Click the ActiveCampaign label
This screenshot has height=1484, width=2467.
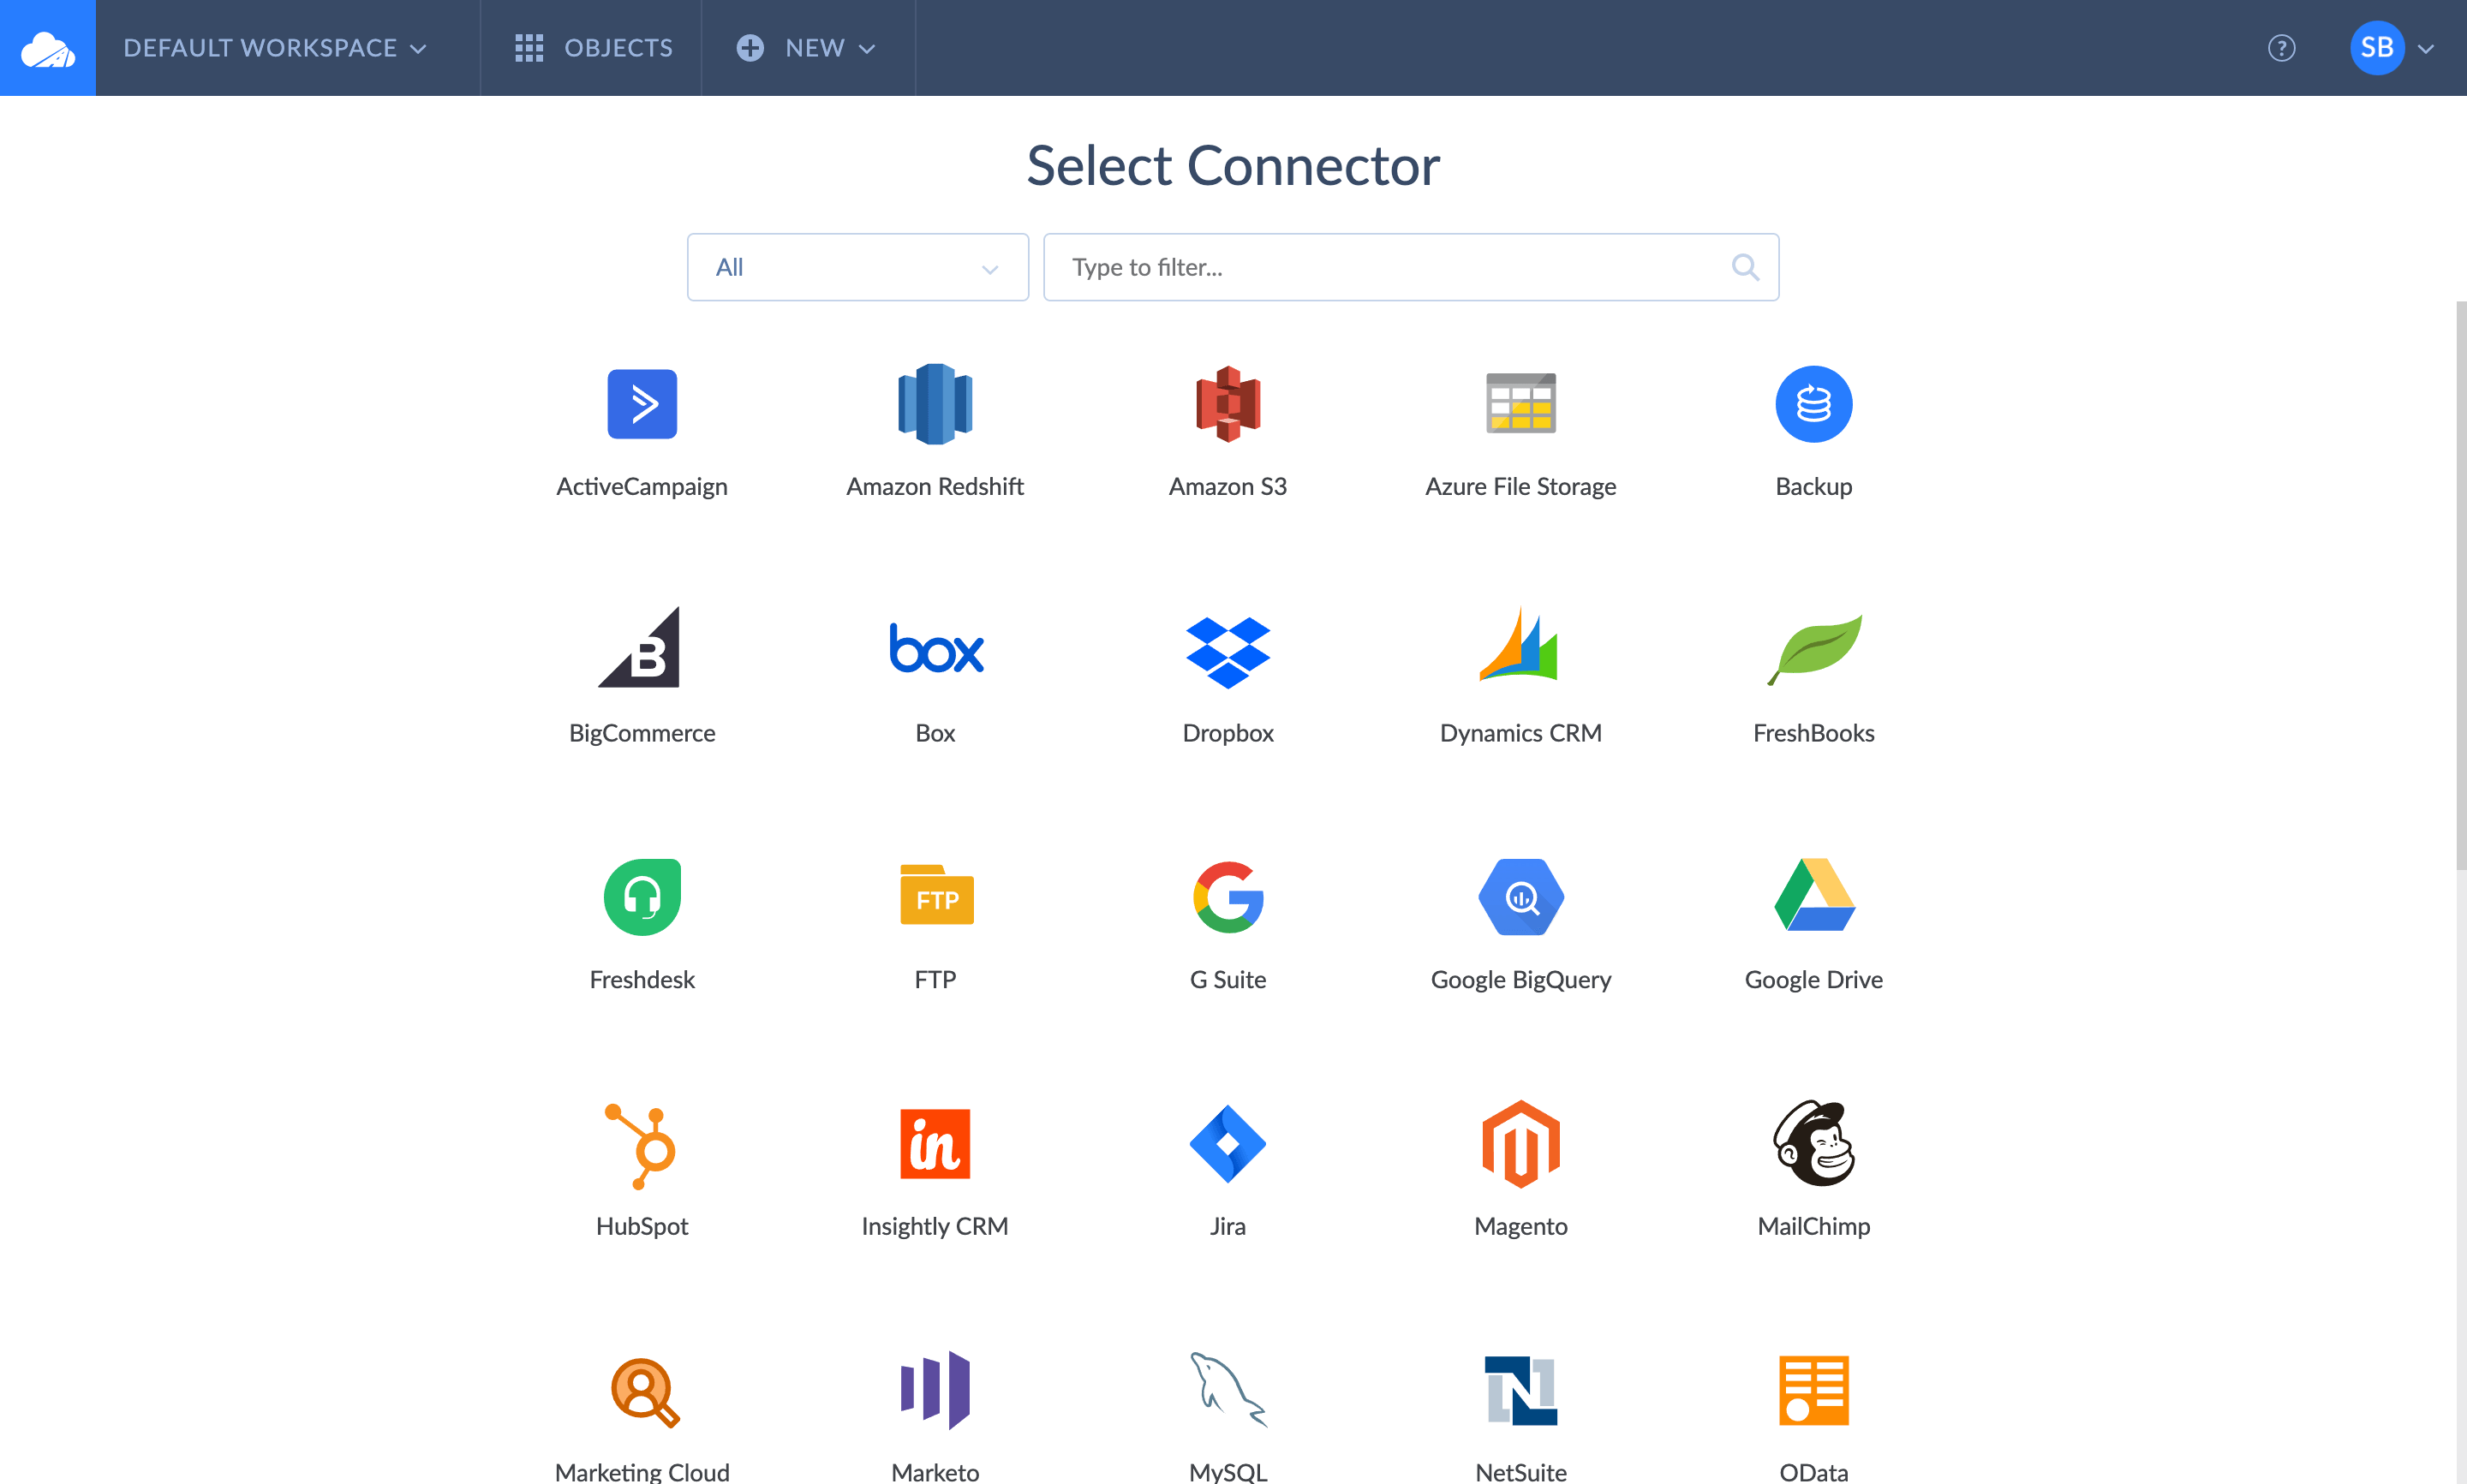(x=642, y=486)
